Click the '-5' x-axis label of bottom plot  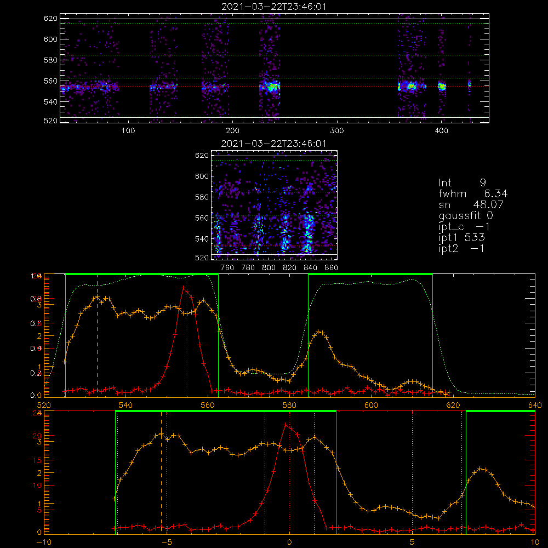point(167,542)
